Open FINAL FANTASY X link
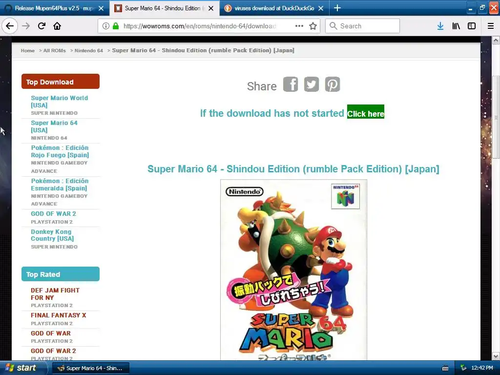Image resolution: width=500 pixels, height=375 pixels. (59, 315)
